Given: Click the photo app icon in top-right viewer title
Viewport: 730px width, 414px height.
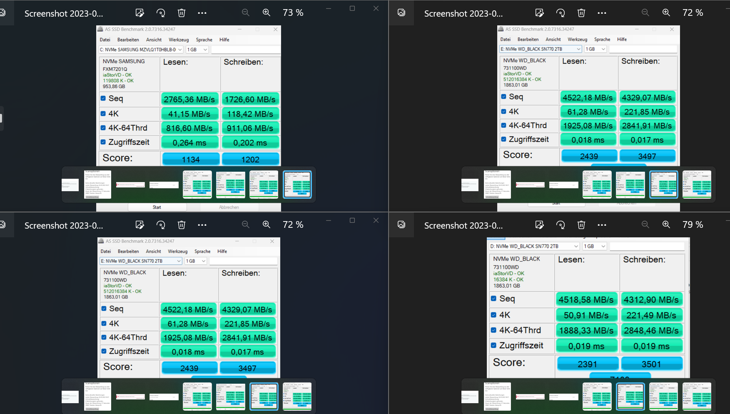Looking at the screenshot, I should 401,12.
